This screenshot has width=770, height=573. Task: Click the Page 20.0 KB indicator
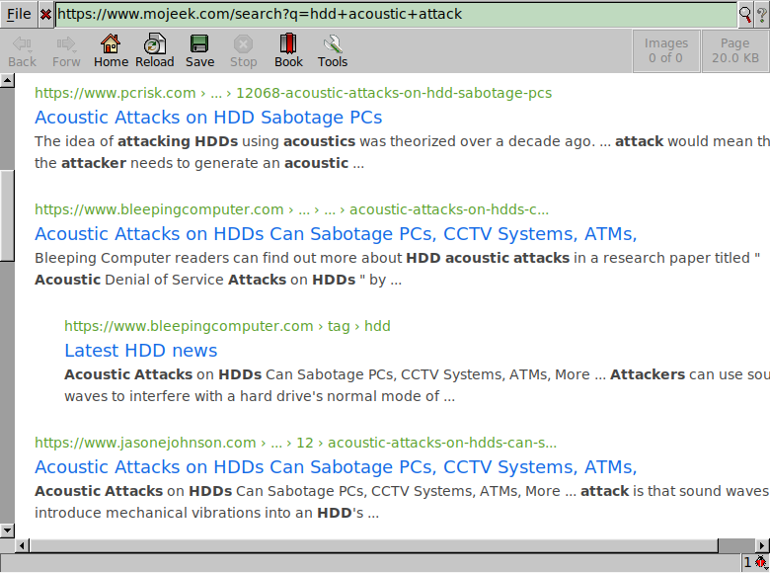(735, 50)
